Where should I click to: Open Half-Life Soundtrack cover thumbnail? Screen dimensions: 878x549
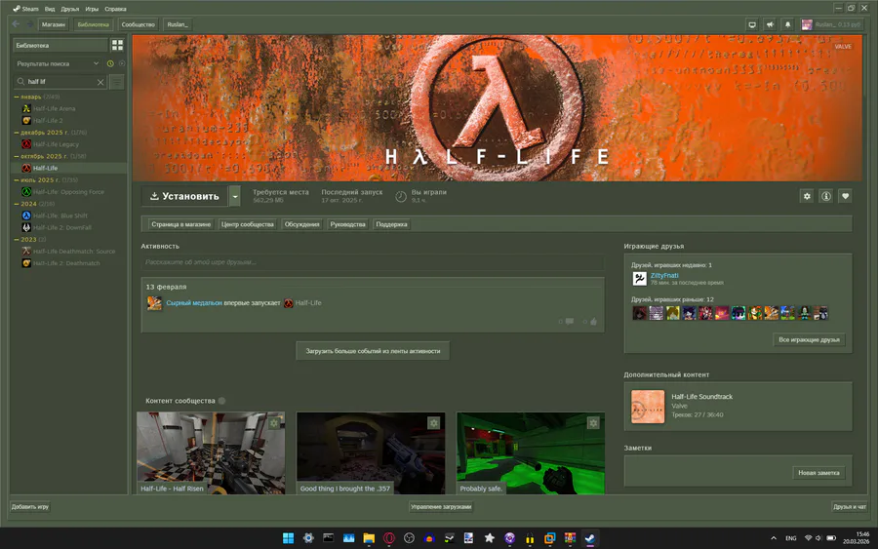tap(648, 407)
